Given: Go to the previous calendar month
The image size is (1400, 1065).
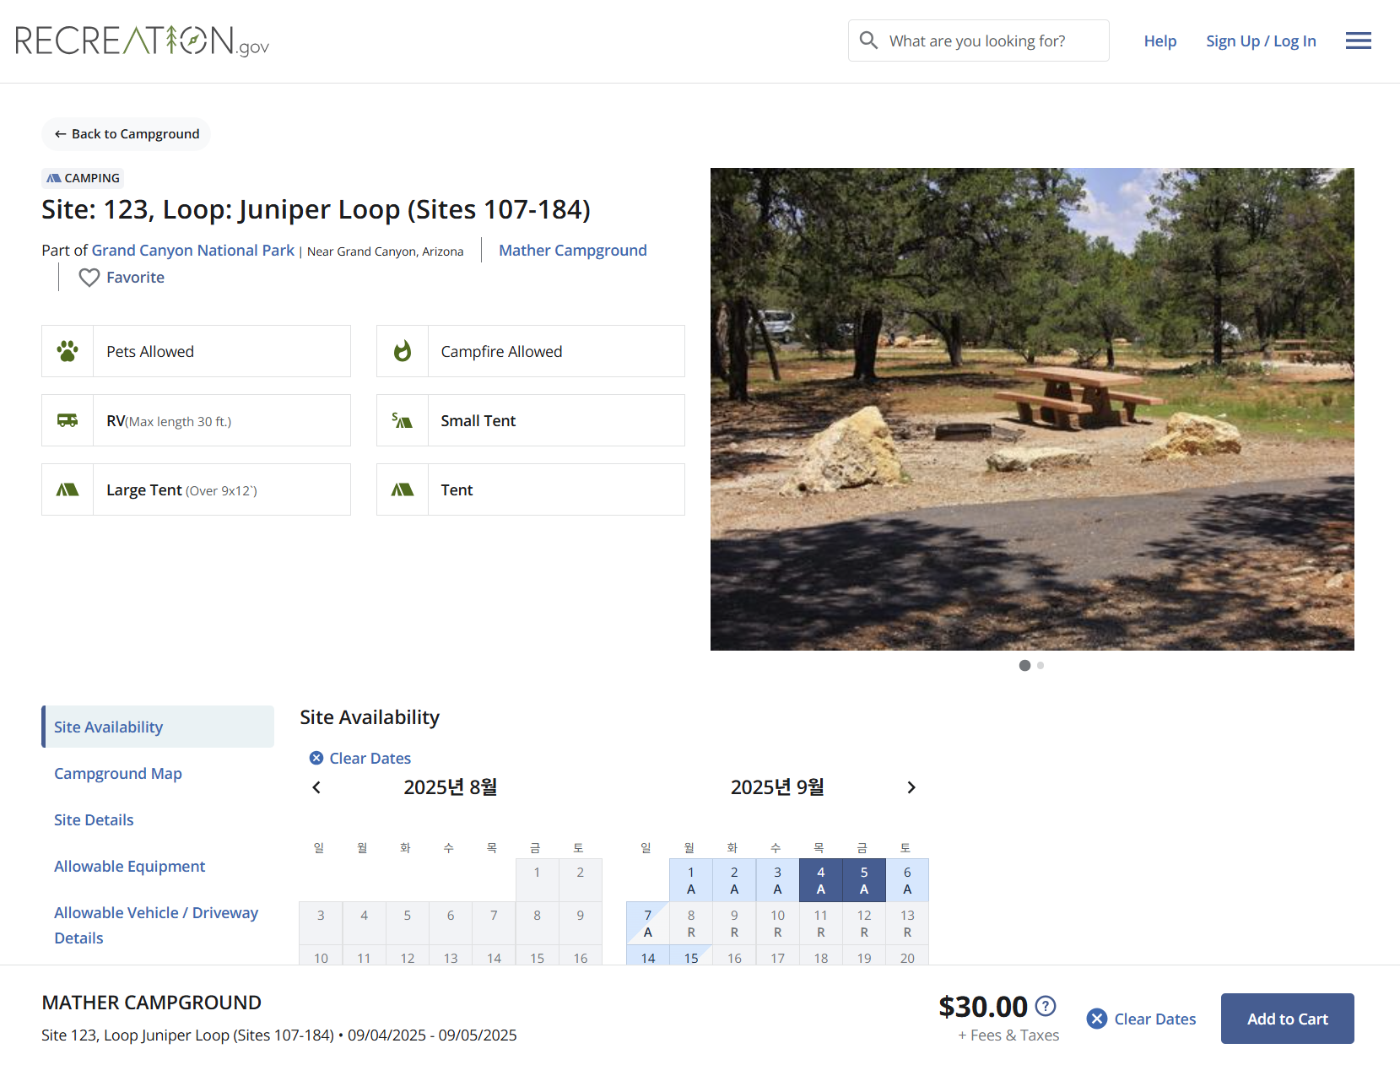Looking at the screenshot, I should [316, 787].
